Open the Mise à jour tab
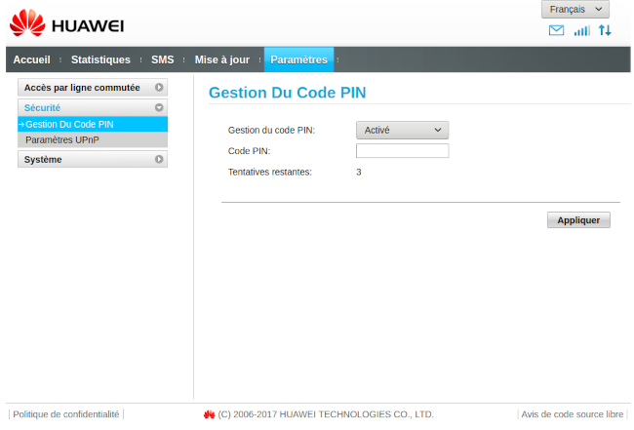634x430 pixels. [221, 59]
